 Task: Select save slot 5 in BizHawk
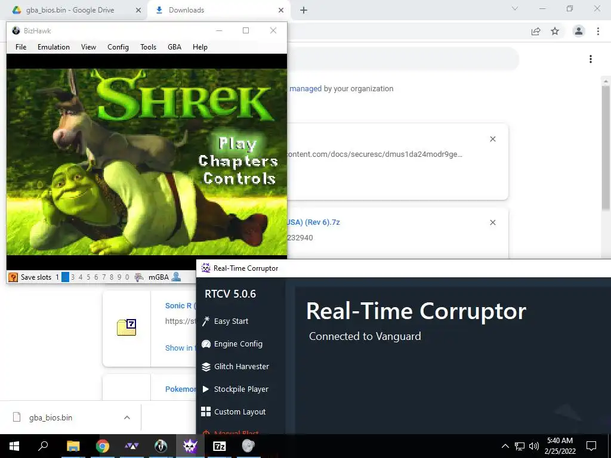(88, 277)
